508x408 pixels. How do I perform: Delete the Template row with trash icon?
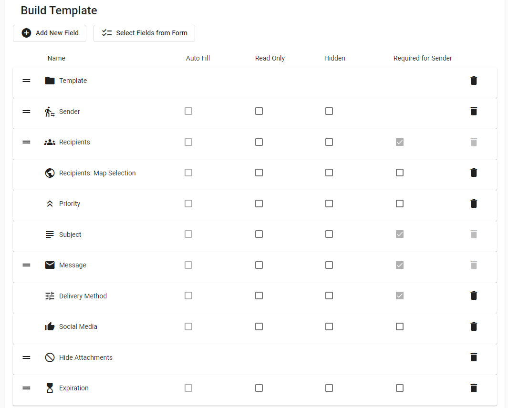click(474, 80)
